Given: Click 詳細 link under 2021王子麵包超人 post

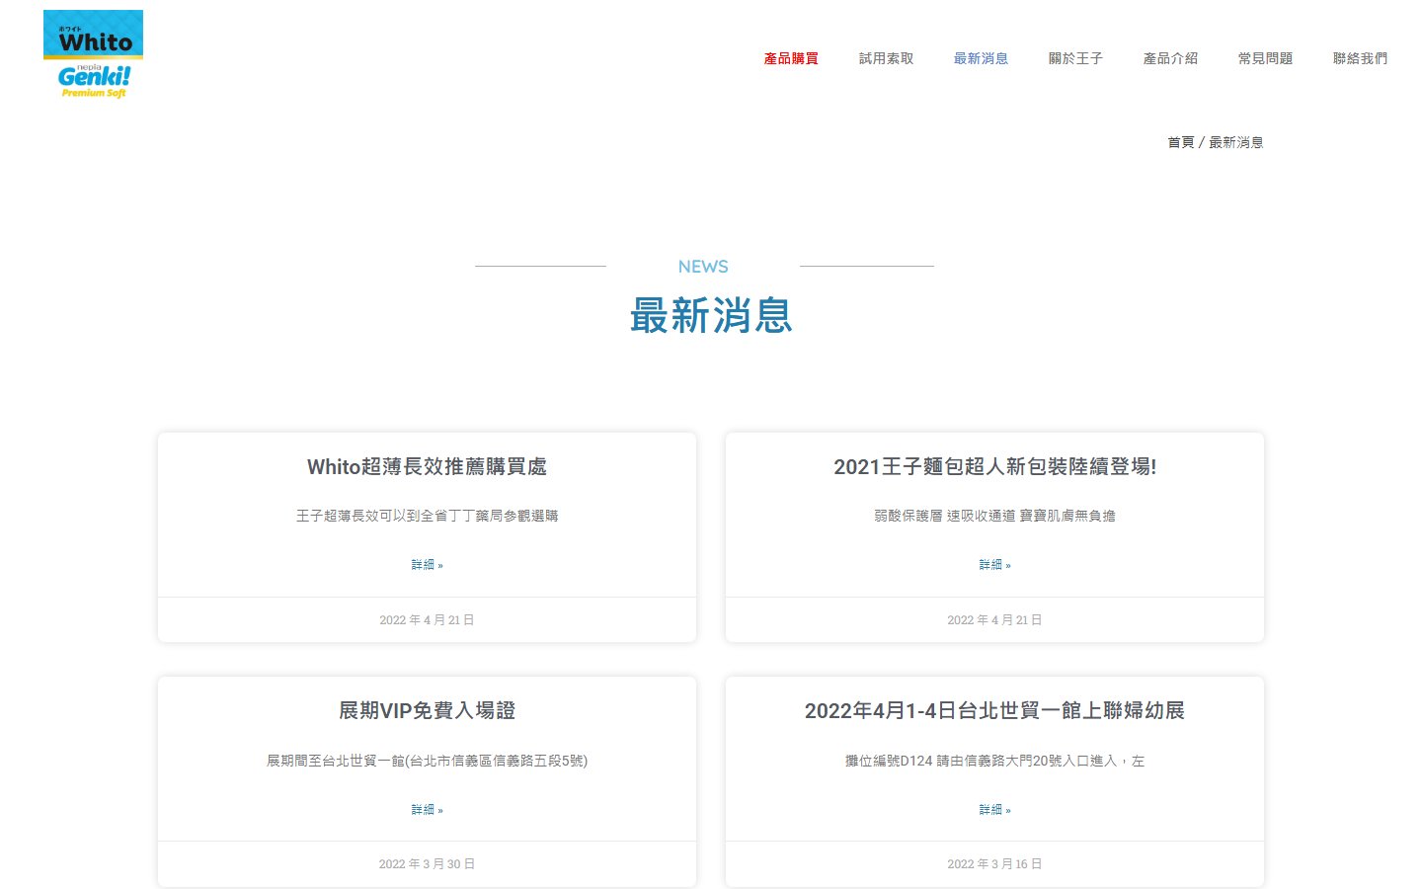Looking at the screenshot, I should coord(994,565).
